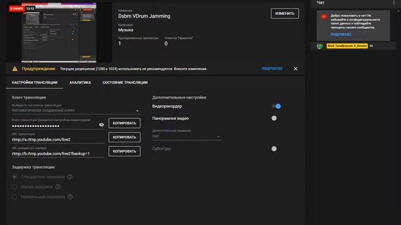Reveal the hidden stream key with eye icon
This screenshot has height=225, width=401.
click(102, 125)
